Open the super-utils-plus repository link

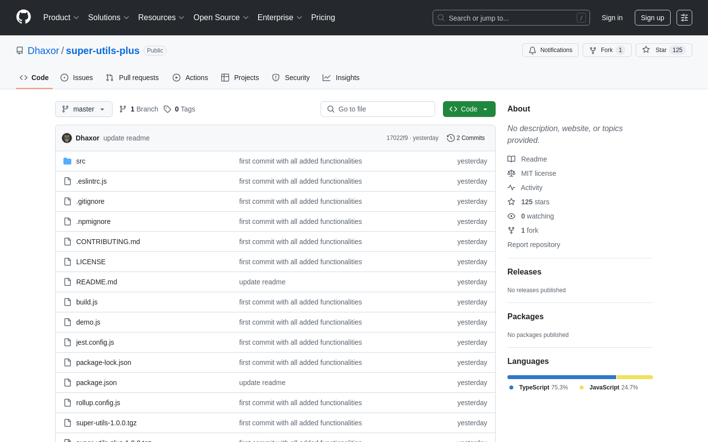[x=103, y=51]
